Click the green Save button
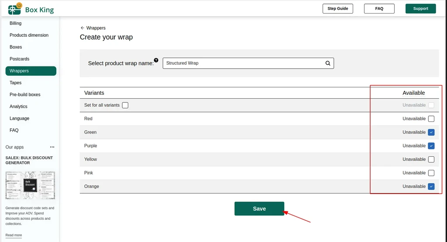 point(259,209)
